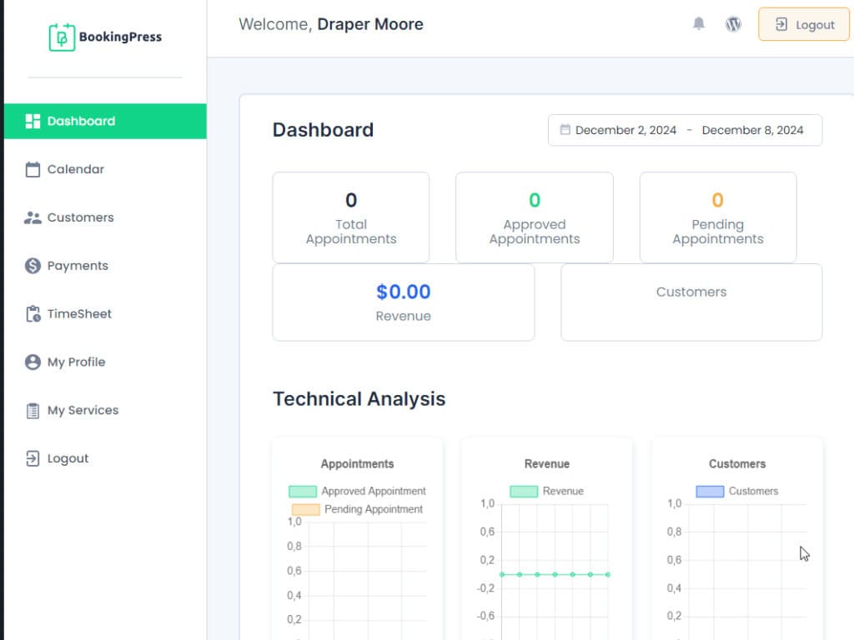Select Logout in the sidebar menu
This screenshot has width=854, height=640.
click(x=68, y=458)
